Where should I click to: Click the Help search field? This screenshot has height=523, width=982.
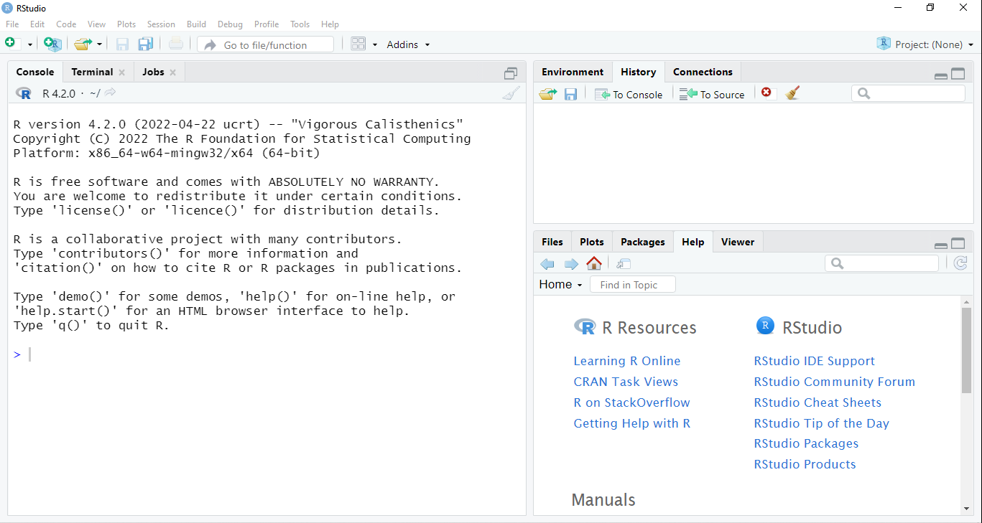881,263
